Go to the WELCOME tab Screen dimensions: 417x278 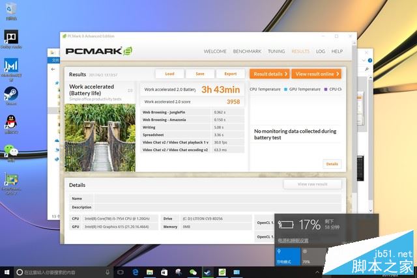tap(215, 51)
